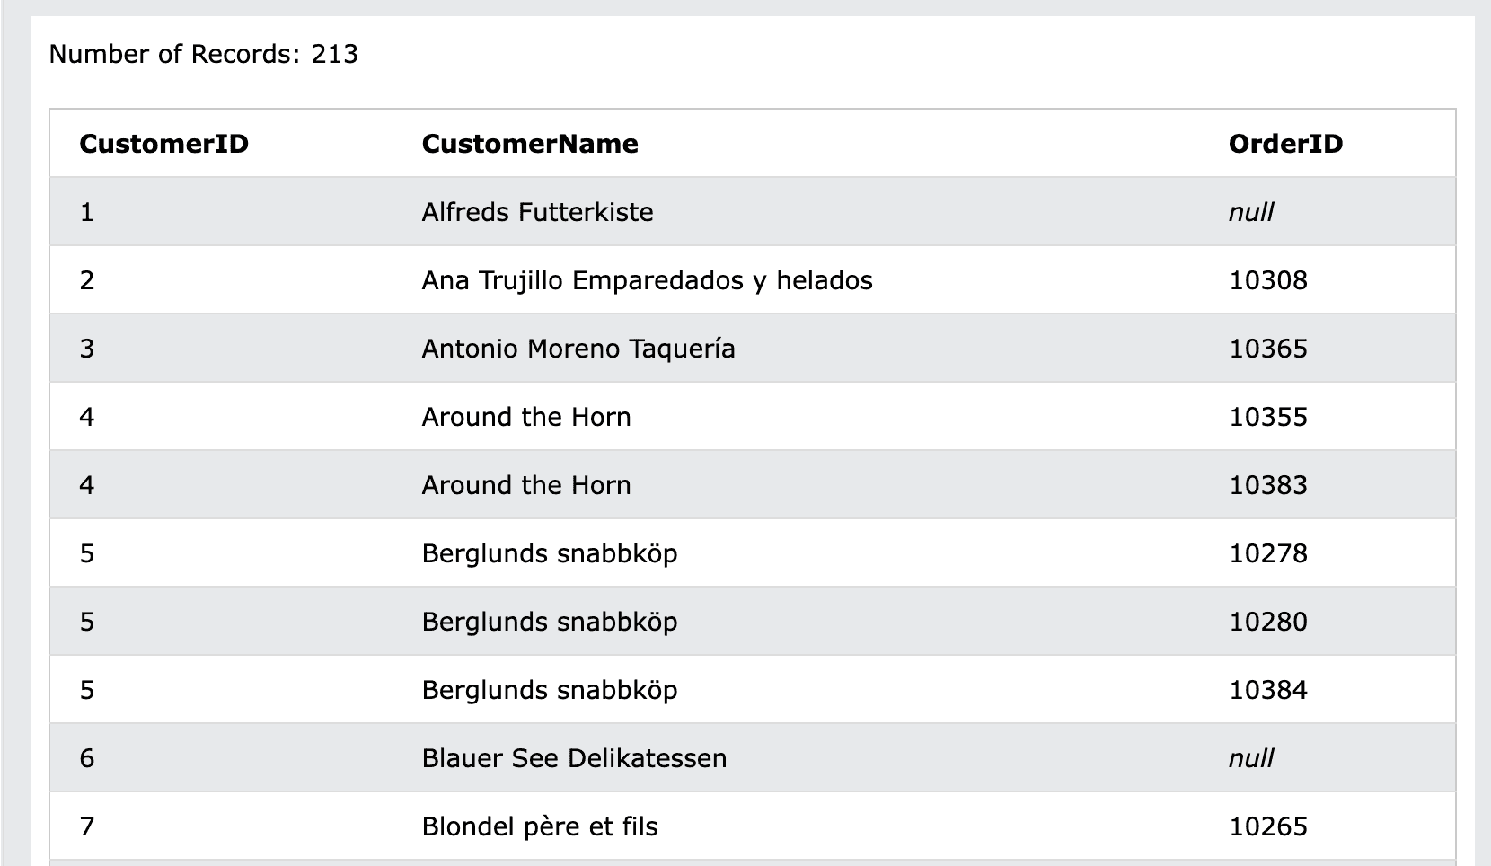
Task: Select the OrderID column header
Action: point(1285,144)
